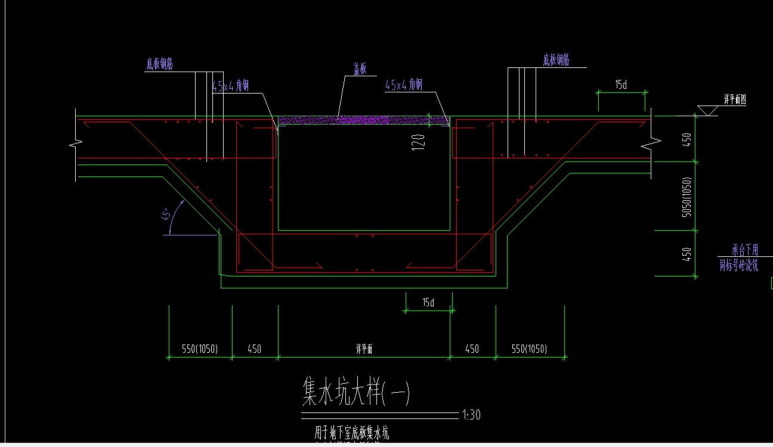Click the left slab break-line symbol
The image size is (773, 447).
(76, 145)
